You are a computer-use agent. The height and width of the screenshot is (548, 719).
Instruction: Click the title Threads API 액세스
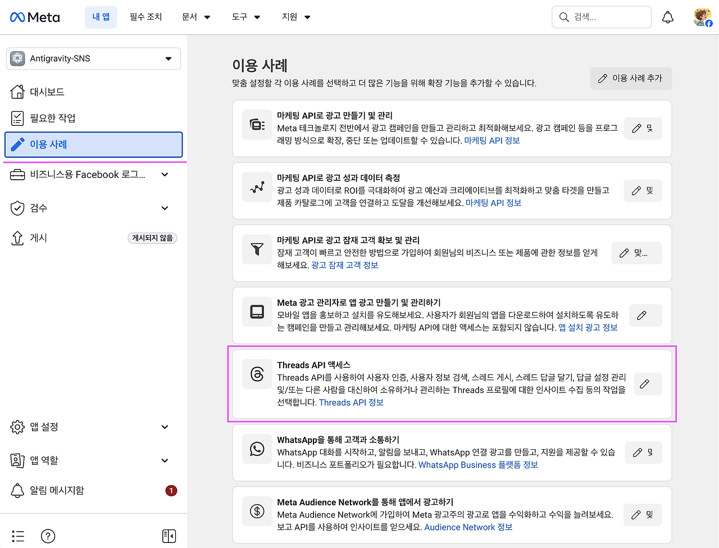click(x=314, y=365)
